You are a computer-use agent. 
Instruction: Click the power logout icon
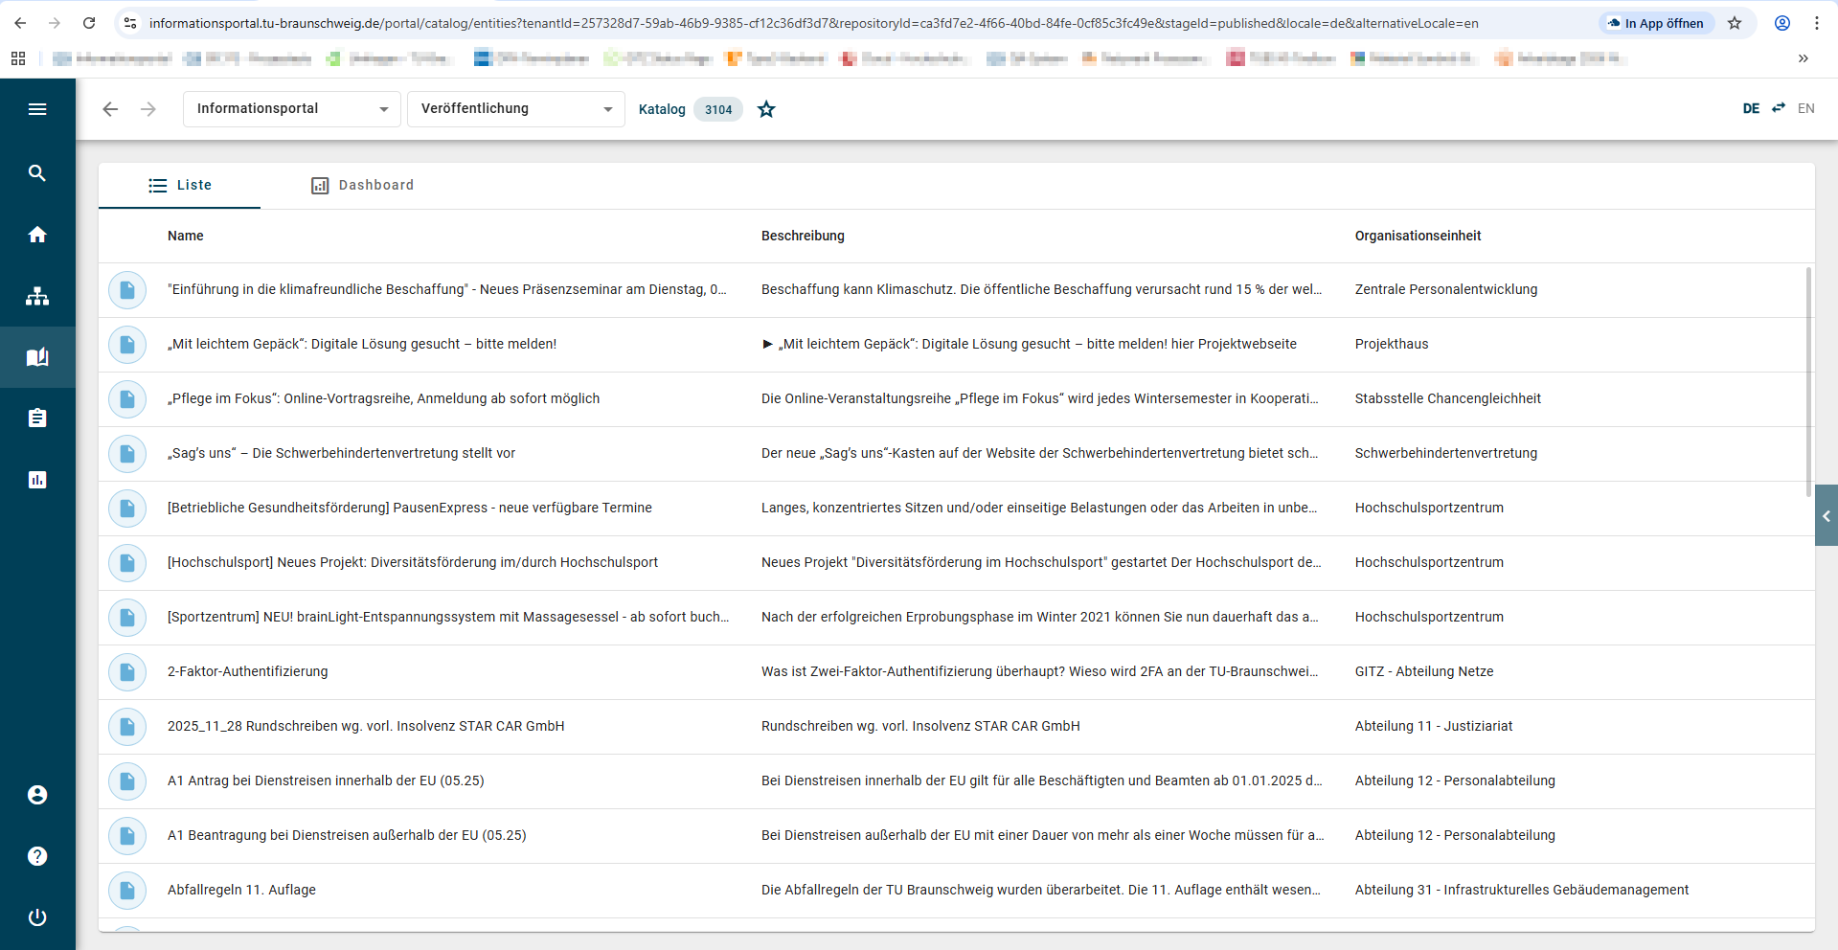coord(37,917)
